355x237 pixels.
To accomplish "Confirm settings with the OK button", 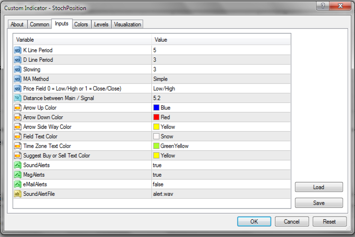I will pos(254,221).
